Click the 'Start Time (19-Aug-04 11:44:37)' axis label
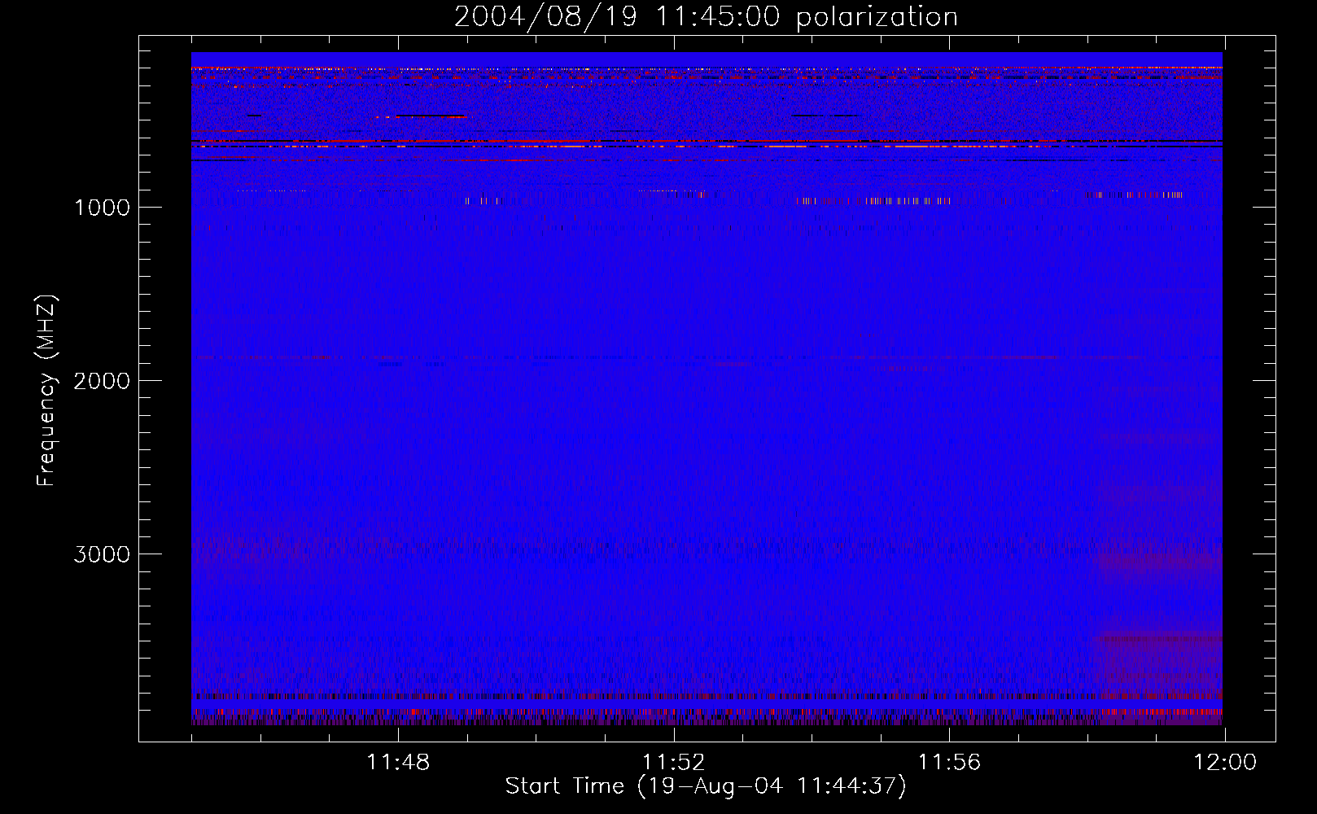This screenshot has height=814, width=1317. click(x=706, y=786)
